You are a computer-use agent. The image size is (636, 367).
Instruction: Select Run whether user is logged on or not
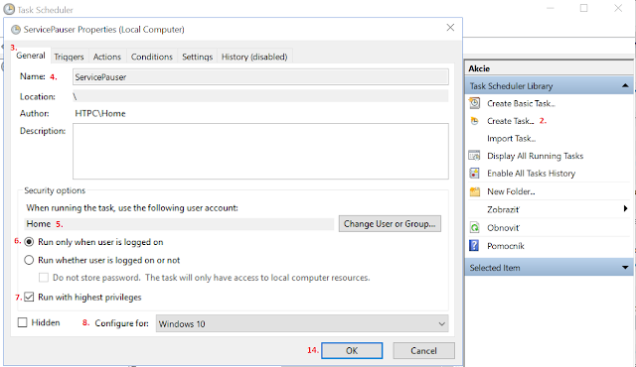29,260
